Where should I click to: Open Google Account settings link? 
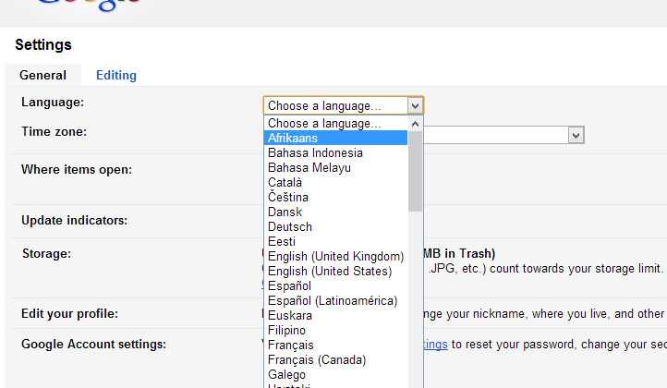(x=434, y=345)
